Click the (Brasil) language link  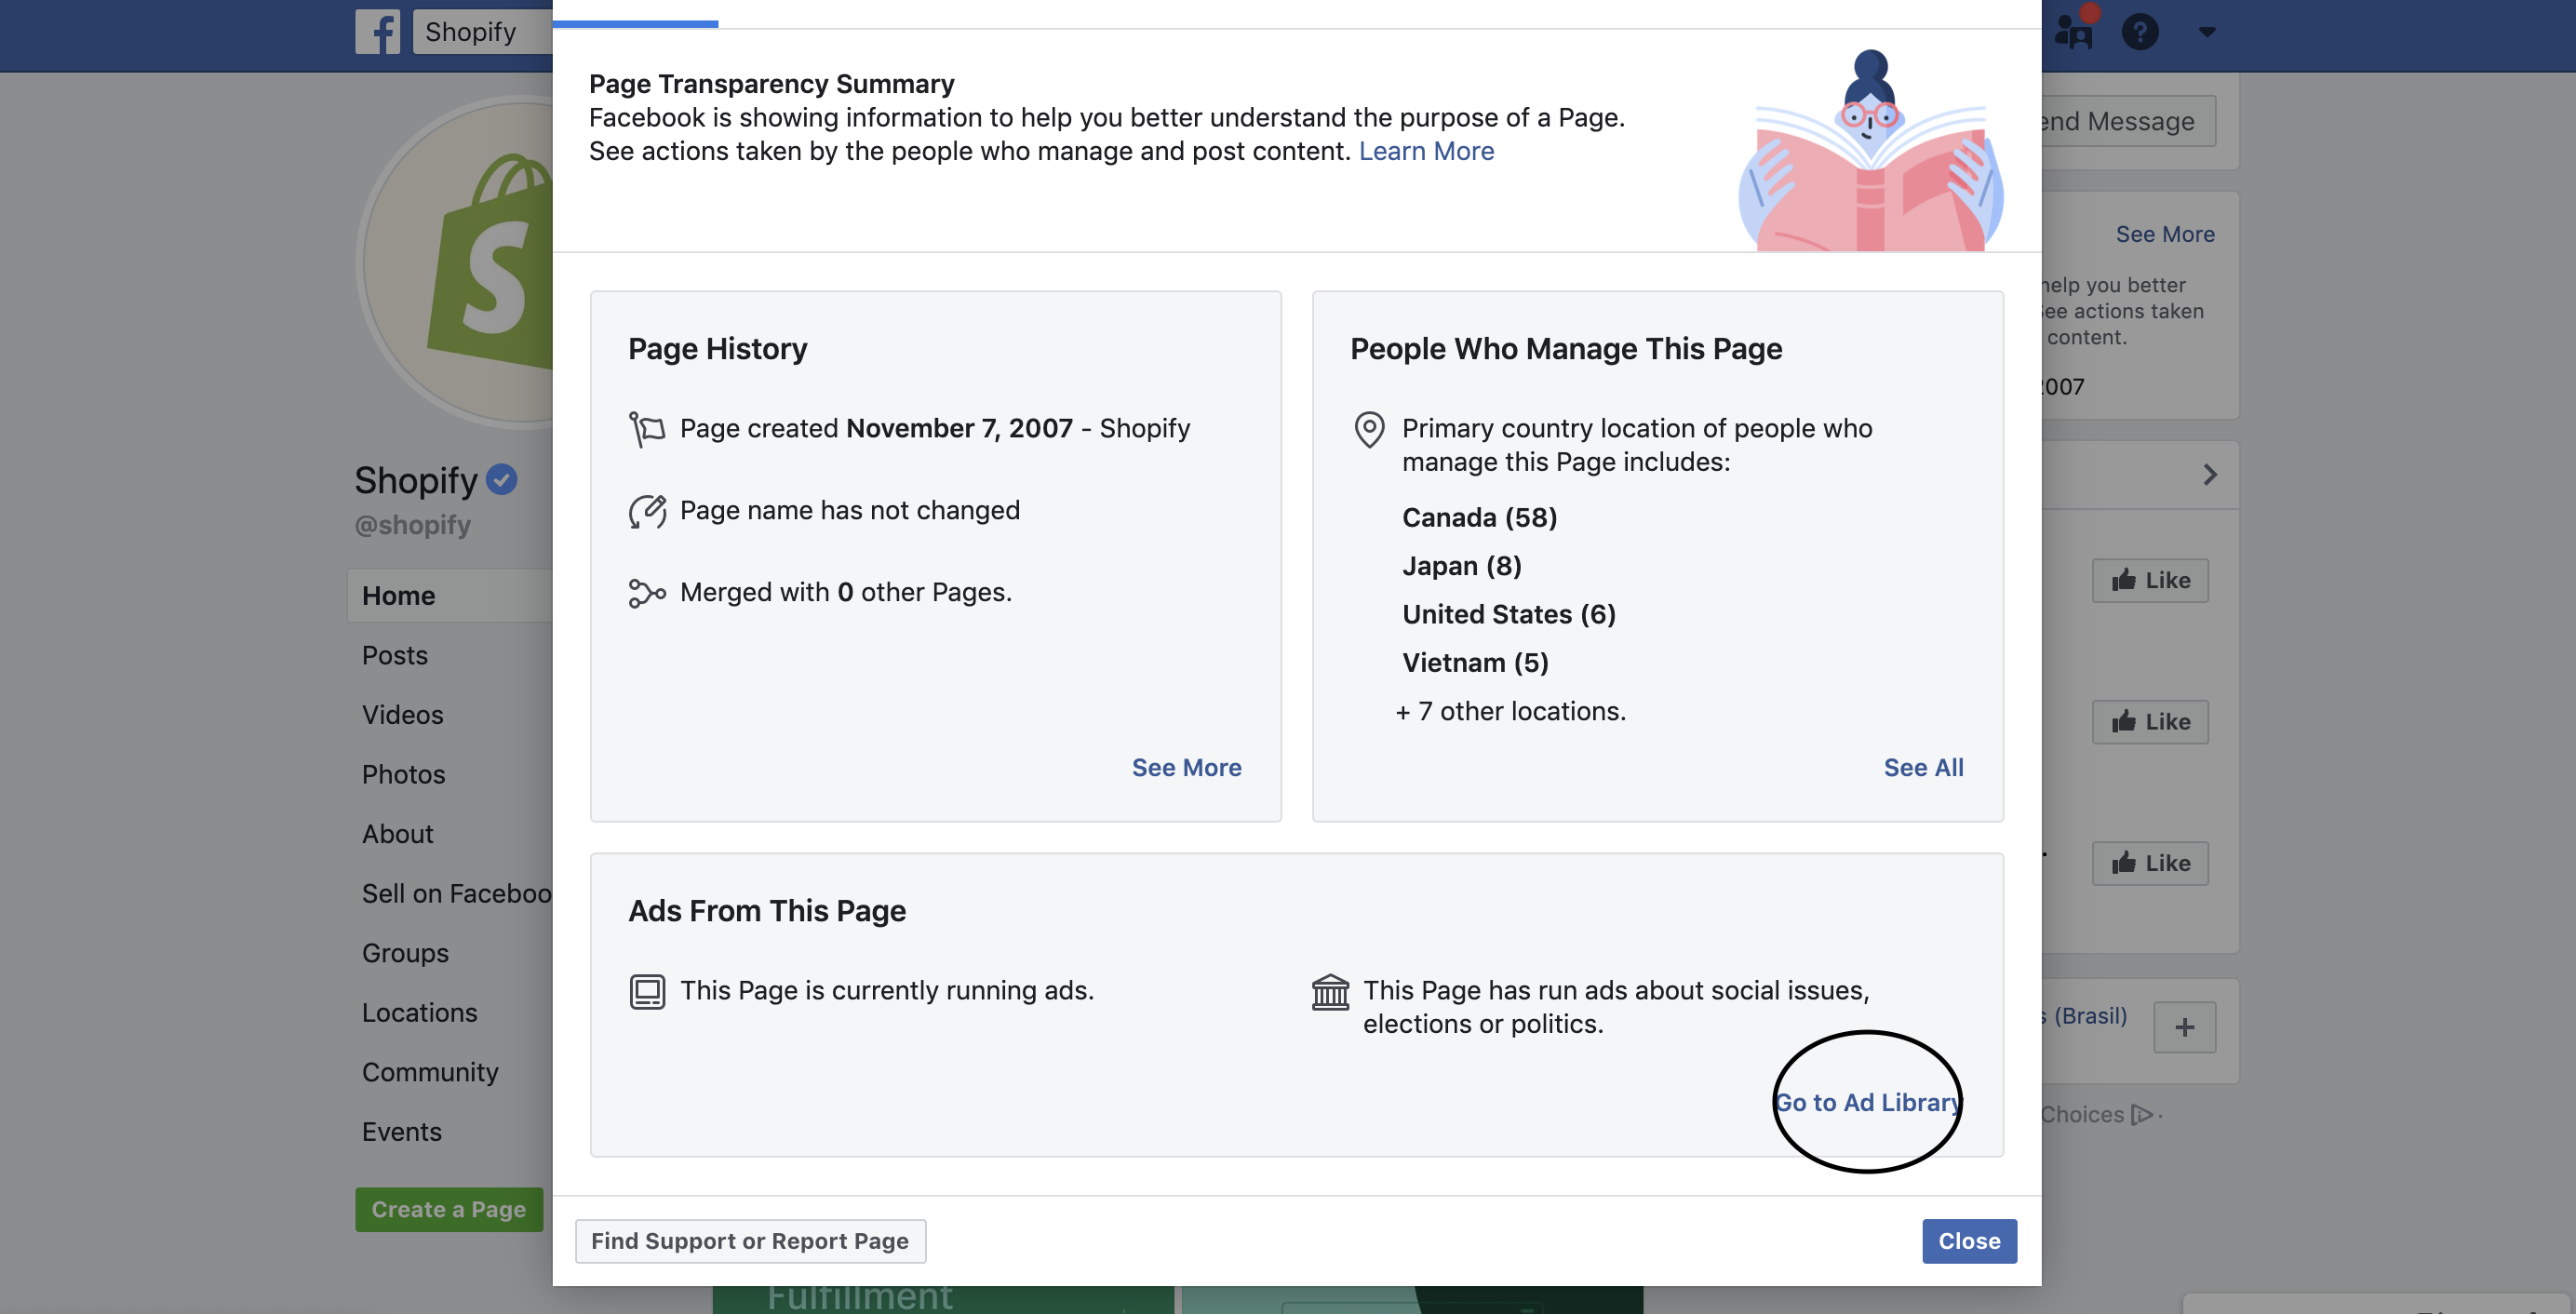pos(2085,1015)
